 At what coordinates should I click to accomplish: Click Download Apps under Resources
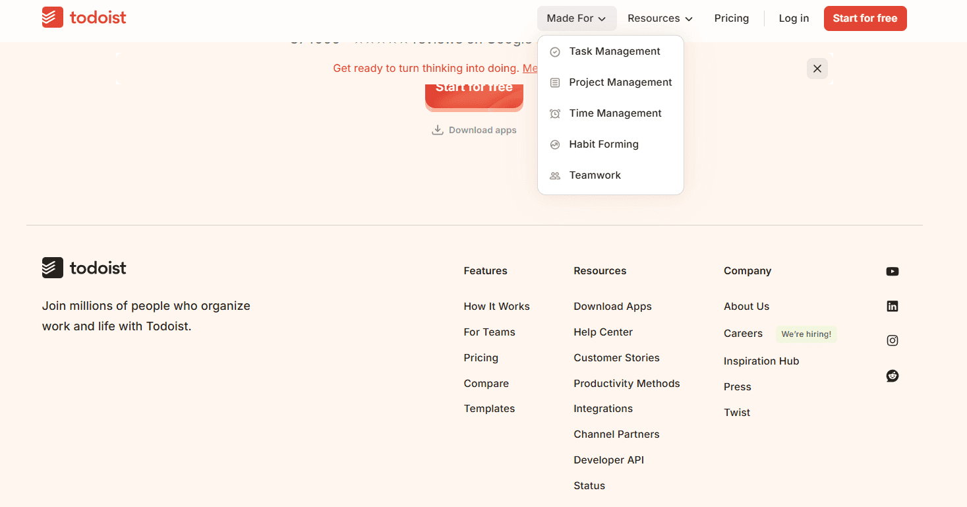point(612,307)
